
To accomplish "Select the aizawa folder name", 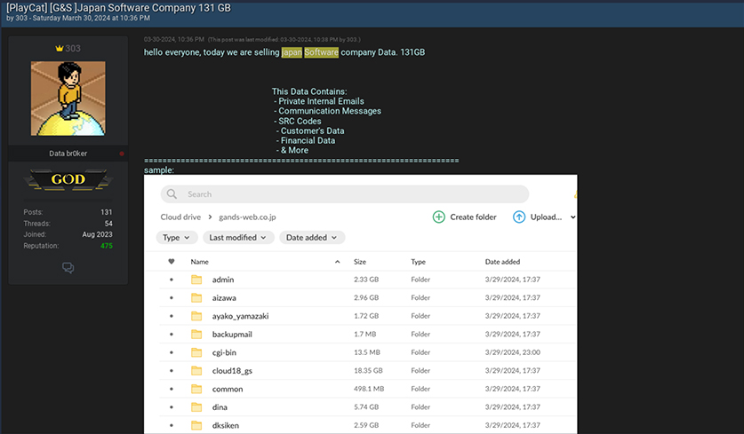I will point(224,298).
